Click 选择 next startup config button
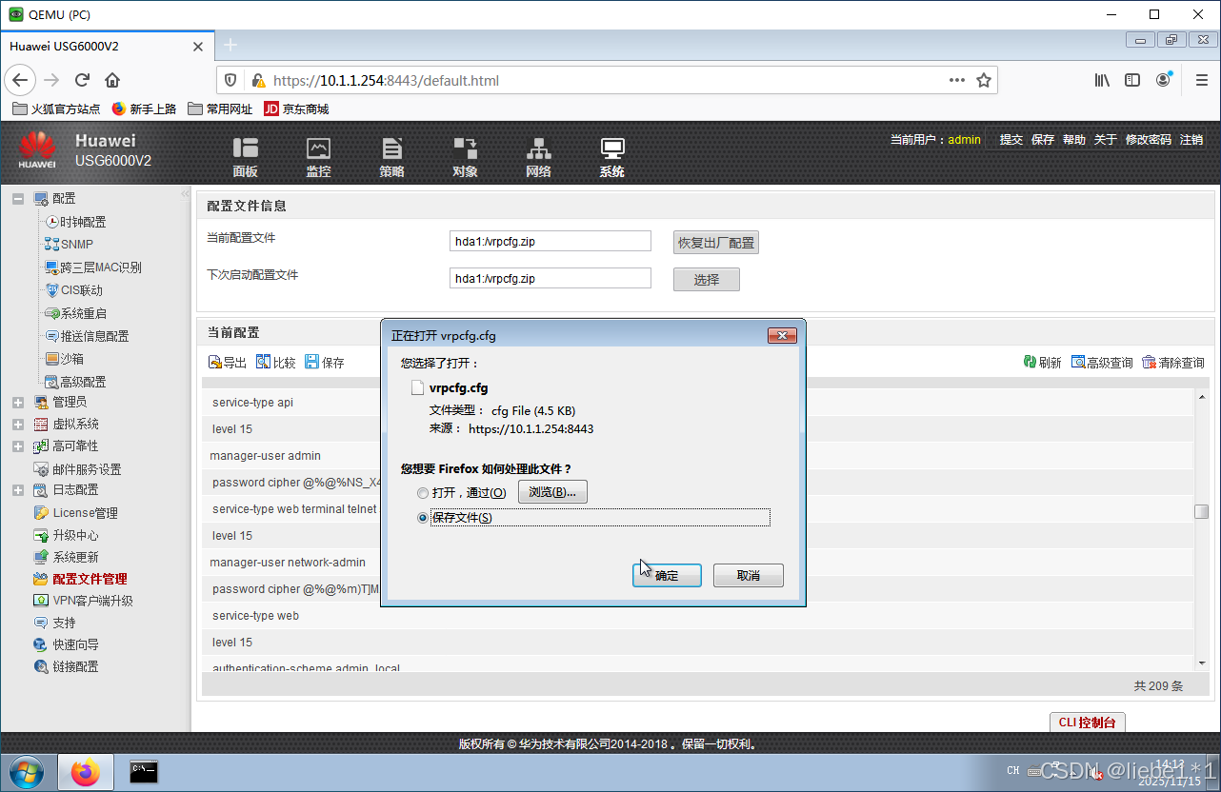Image resolution: width=1221 pixels, height=792 pixels. point(707,280)
